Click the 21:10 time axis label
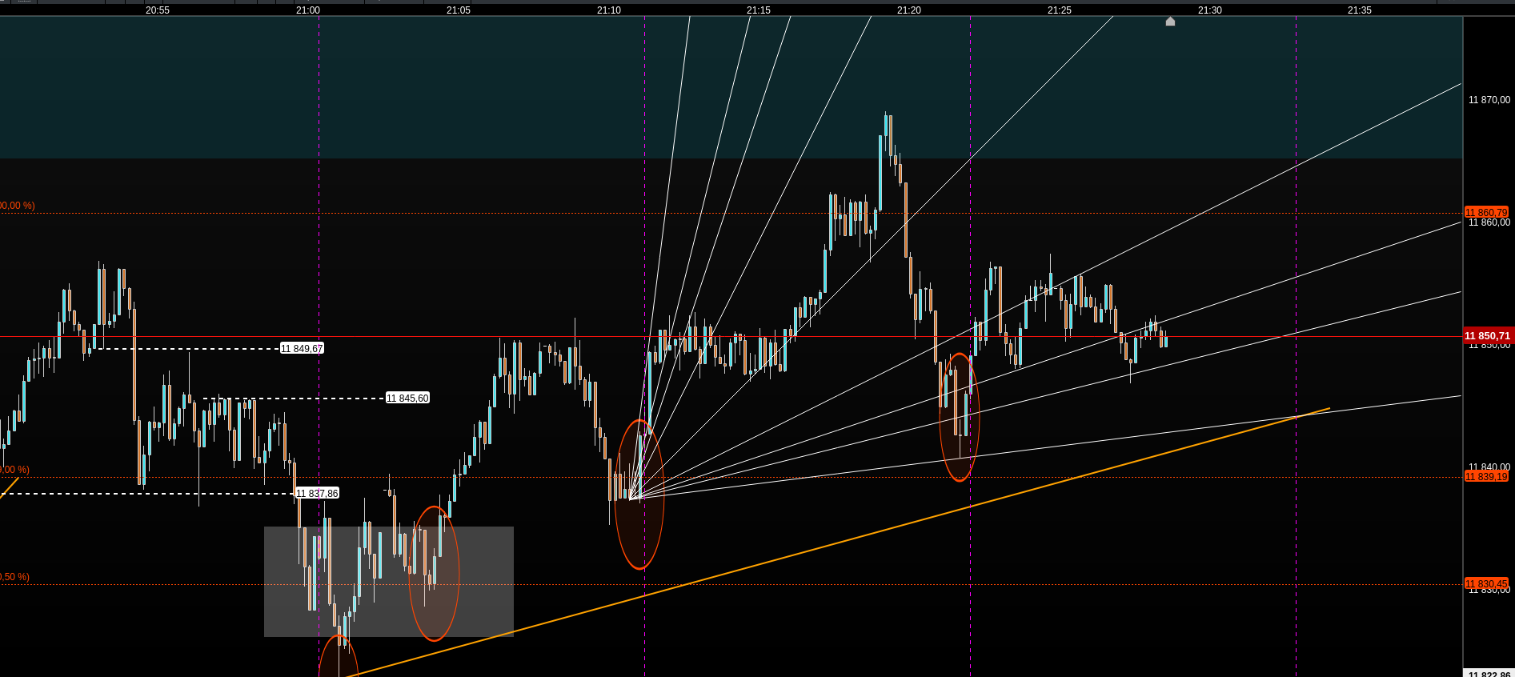Screen dimensions: 1515x677 tap(609, 10)
